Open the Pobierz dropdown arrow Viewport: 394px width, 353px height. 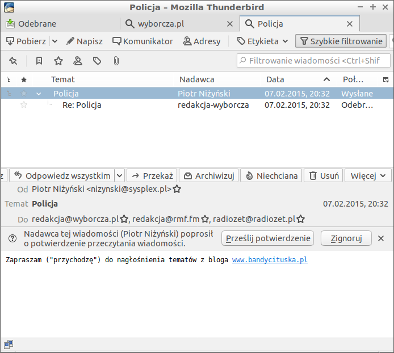pyautogui.click(x=55, y=41)
